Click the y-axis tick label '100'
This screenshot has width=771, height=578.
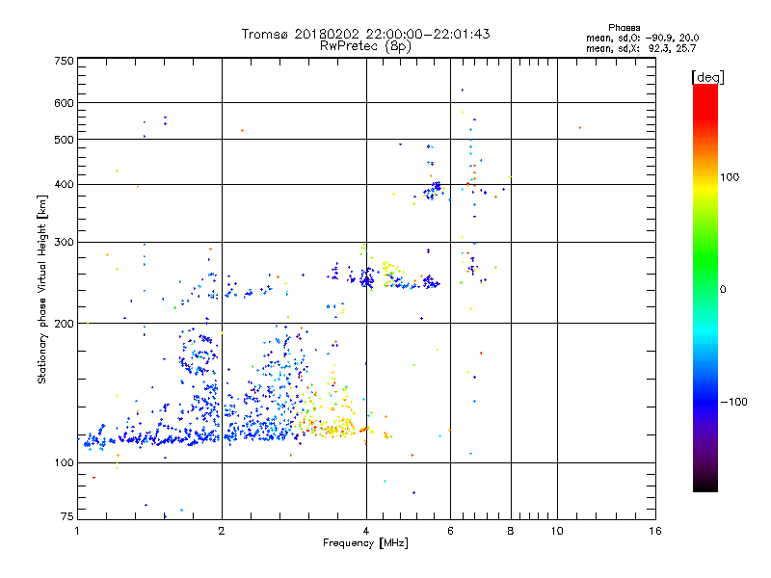point(65,462)
